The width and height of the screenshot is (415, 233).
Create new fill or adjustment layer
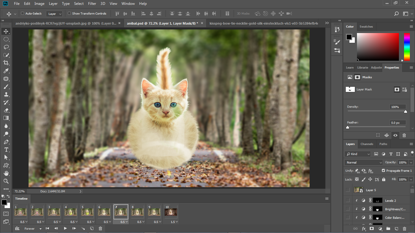tap(380, 229)
